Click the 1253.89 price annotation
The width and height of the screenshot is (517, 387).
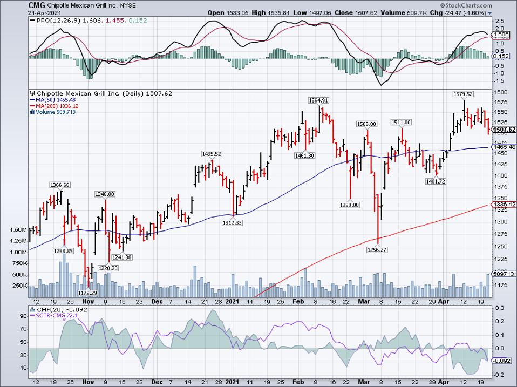[x=63, y=251]
